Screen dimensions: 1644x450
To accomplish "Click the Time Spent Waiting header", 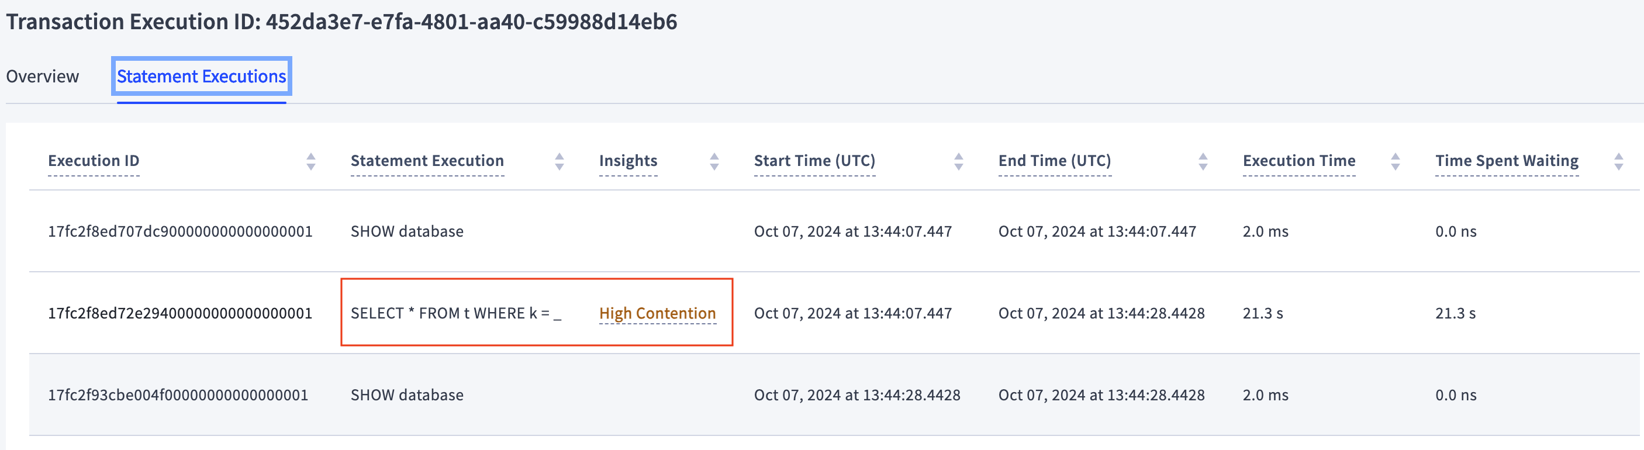I will 1506,161.
